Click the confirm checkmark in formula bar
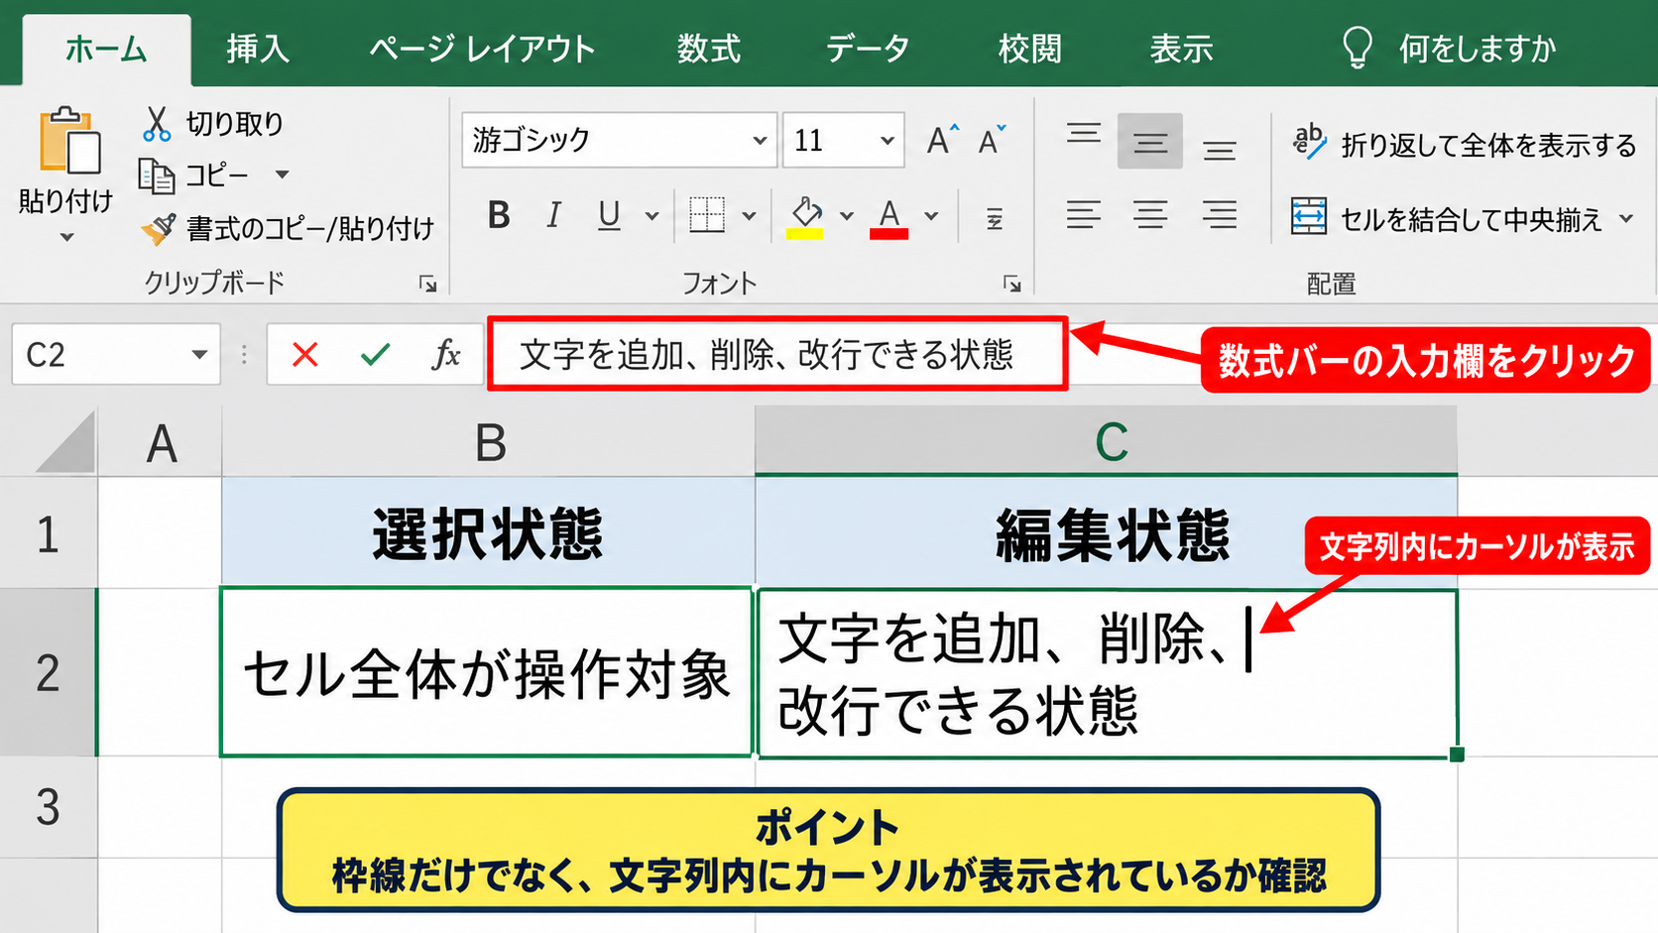The width and height of the screenshot is (1658, 933). coord(375,354)
